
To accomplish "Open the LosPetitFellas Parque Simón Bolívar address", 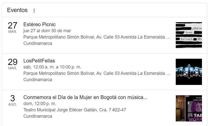I will click(x=97, y=74).
